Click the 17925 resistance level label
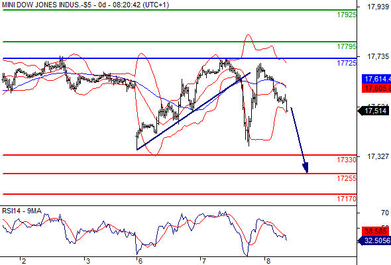The width and height of the screenshot is (391, 265). [x=347, y=15]
